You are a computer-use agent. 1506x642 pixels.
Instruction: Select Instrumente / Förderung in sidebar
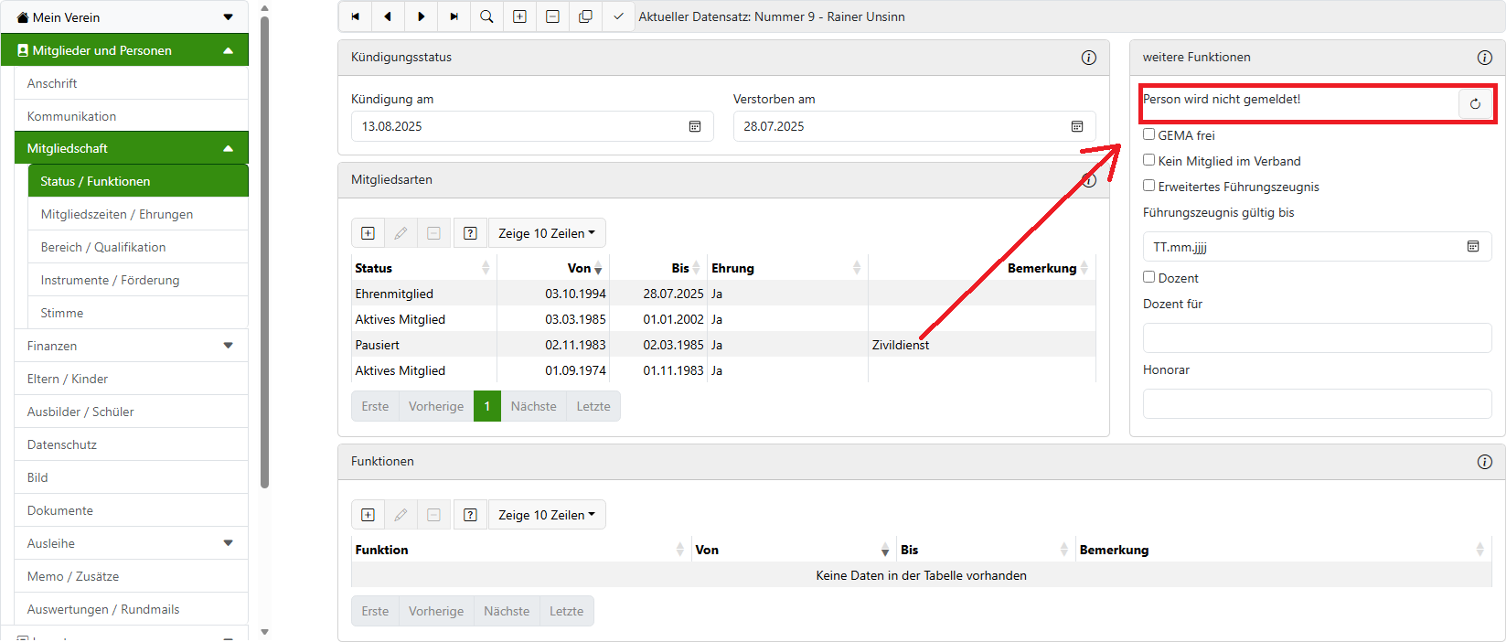[x=110, y=280]
